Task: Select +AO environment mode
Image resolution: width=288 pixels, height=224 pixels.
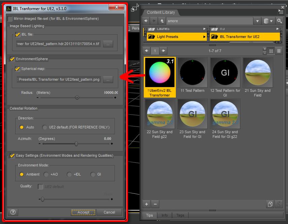Action: pos(46,174)
